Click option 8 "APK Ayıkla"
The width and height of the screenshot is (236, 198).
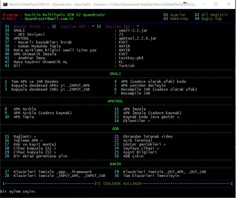25,109
